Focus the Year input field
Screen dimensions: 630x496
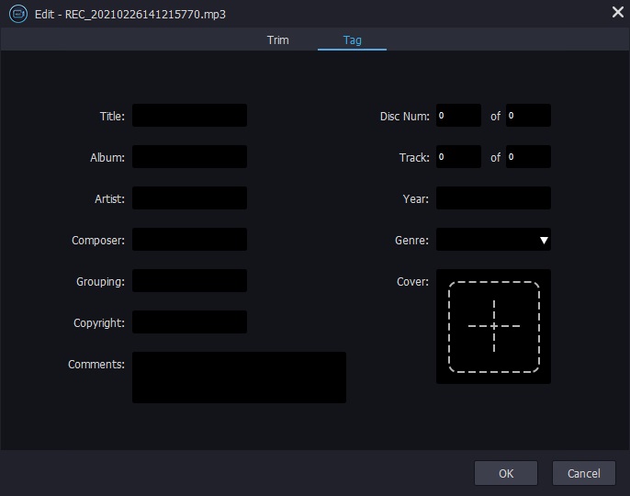(493, 198)
